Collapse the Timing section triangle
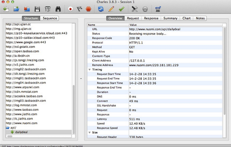The height and width of the screenshot is (147, 231). coord(89,70)
